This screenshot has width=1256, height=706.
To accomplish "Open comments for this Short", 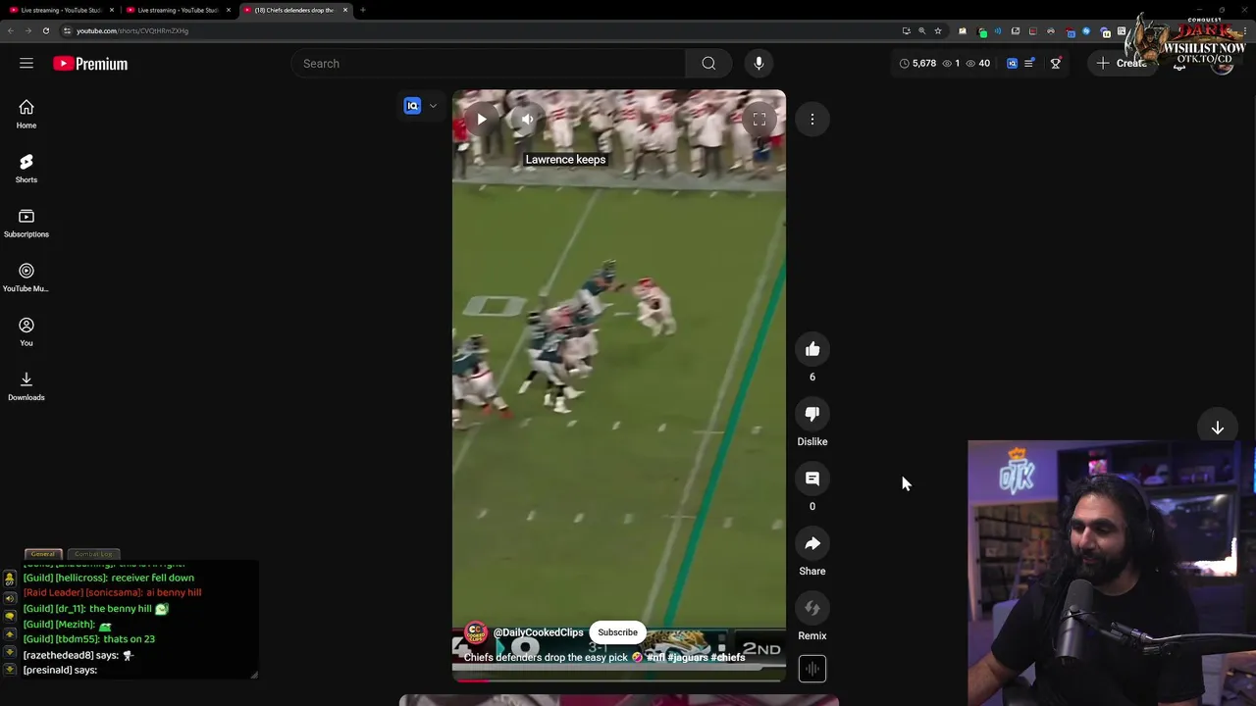I will [812, 479].
